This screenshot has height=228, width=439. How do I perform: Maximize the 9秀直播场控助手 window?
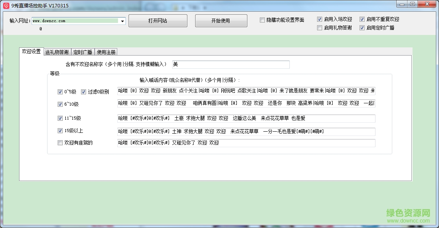pyautogui.click(x=413, y=4)
